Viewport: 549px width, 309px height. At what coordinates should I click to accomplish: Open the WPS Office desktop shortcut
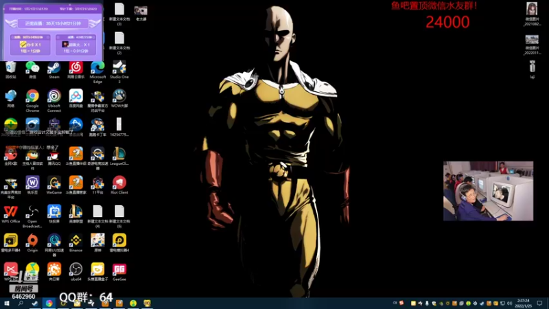[x=11, y=214]
